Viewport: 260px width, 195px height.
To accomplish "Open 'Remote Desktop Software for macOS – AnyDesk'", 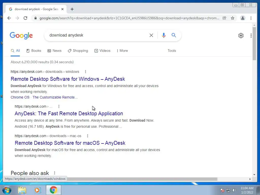I will tap(70, 143).
